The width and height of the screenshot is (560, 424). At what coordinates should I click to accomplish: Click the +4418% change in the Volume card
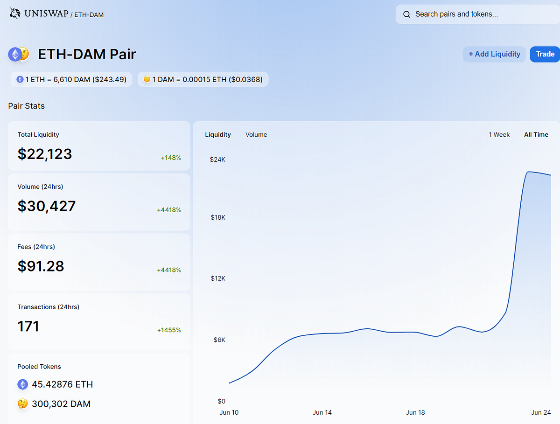point(169,210)
